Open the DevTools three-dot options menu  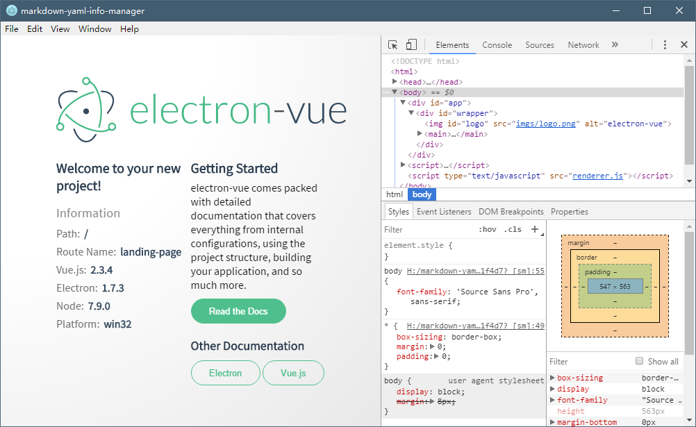coord(665,45)
